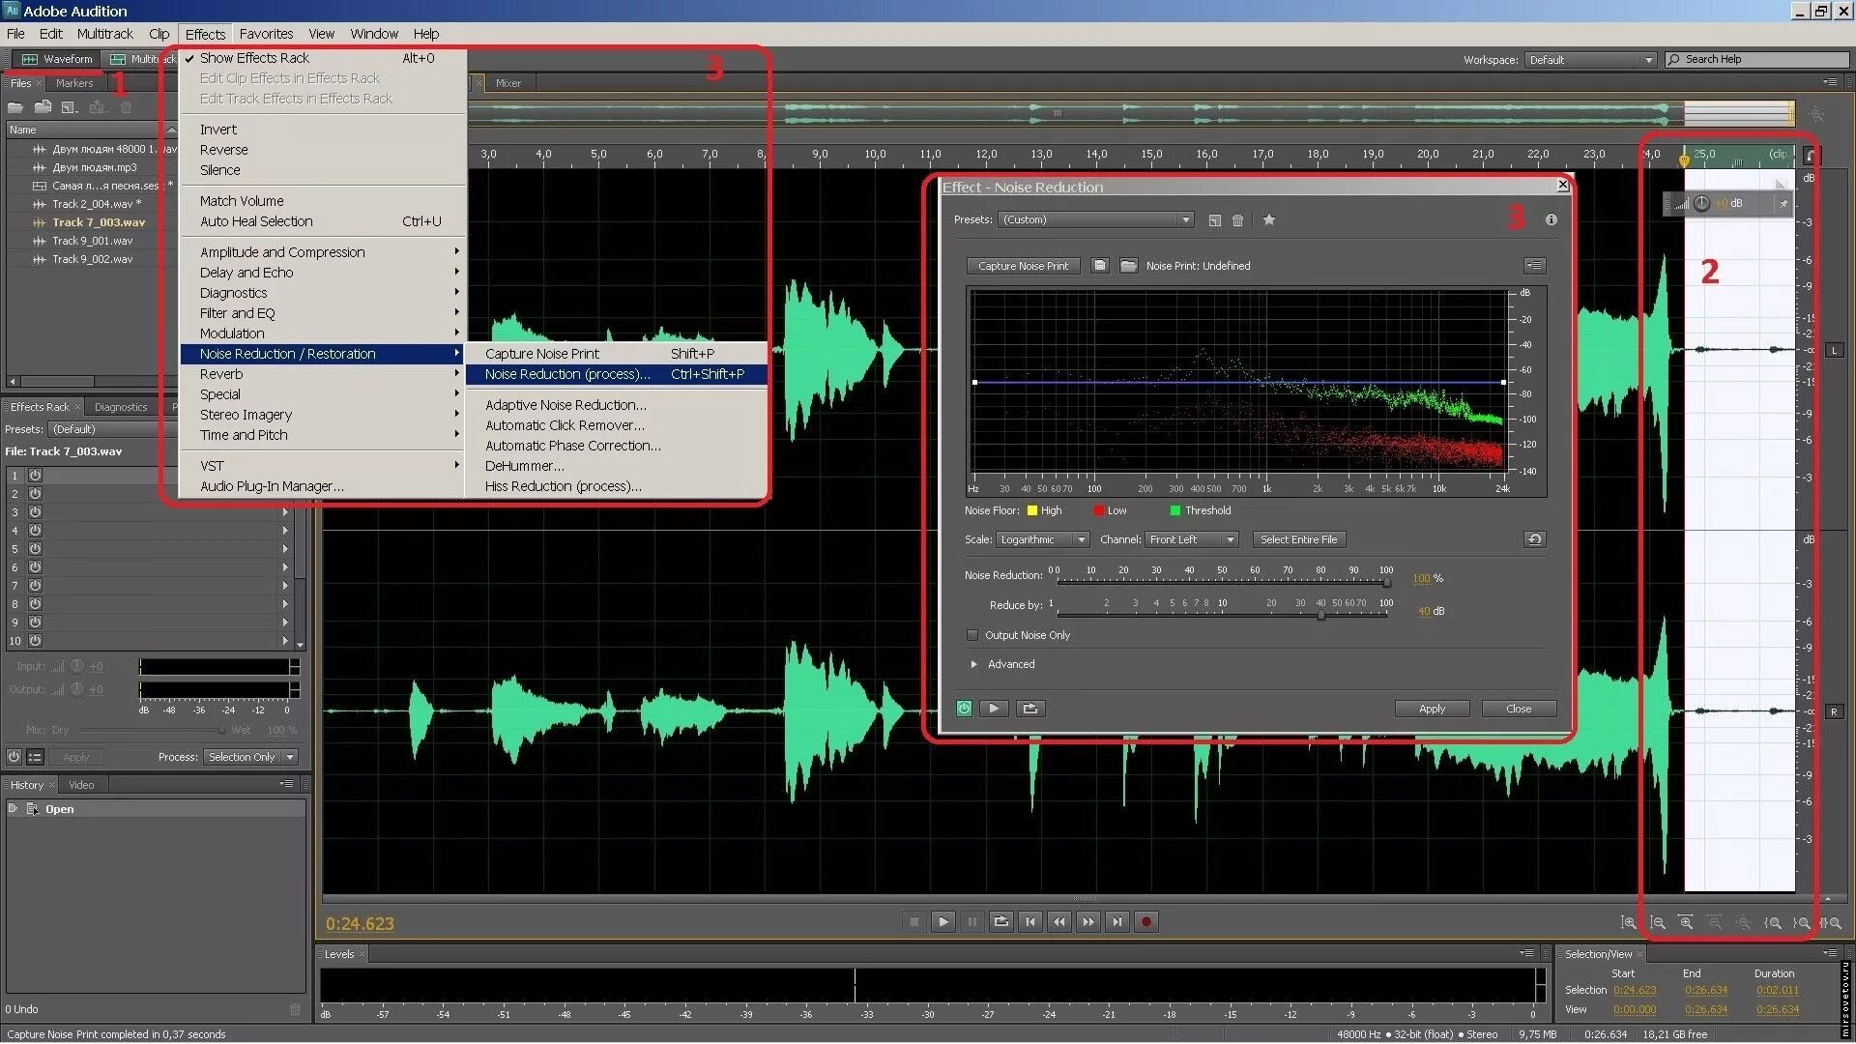The height and width of the screenshot is (1044, 1856).
Task: Click the record button in transport controls
Action: 1144,921
